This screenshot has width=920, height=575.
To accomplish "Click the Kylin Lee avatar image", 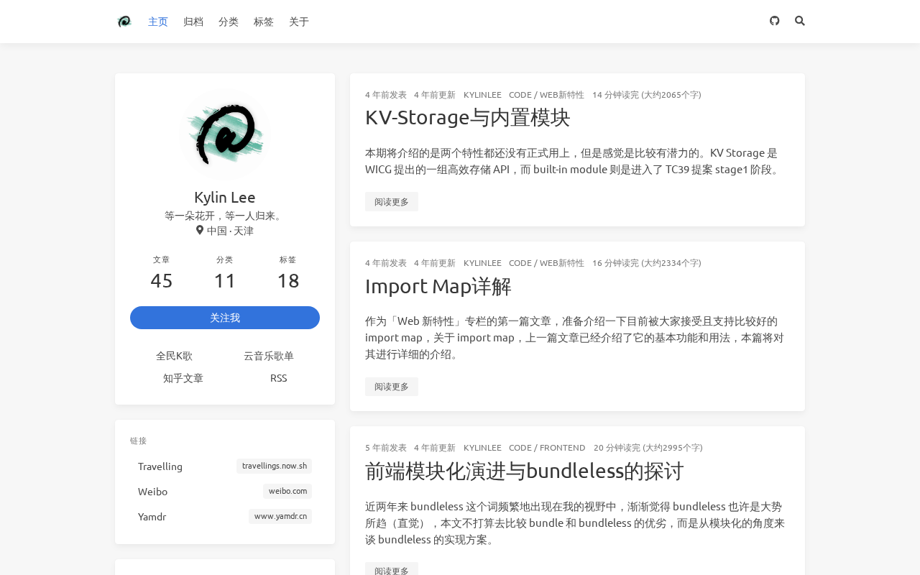I will (x=225, y=134).
